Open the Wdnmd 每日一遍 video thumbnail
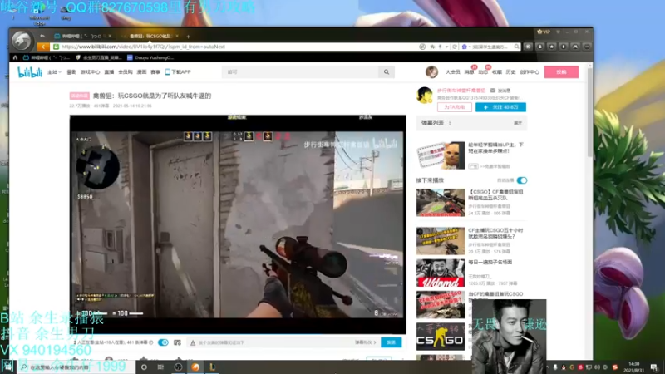665x374 pixels. 441,273
